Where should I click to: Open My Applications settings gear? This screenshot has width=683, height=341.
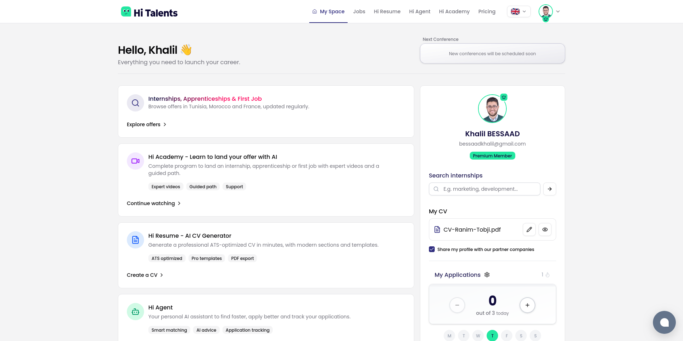[487, 275]
